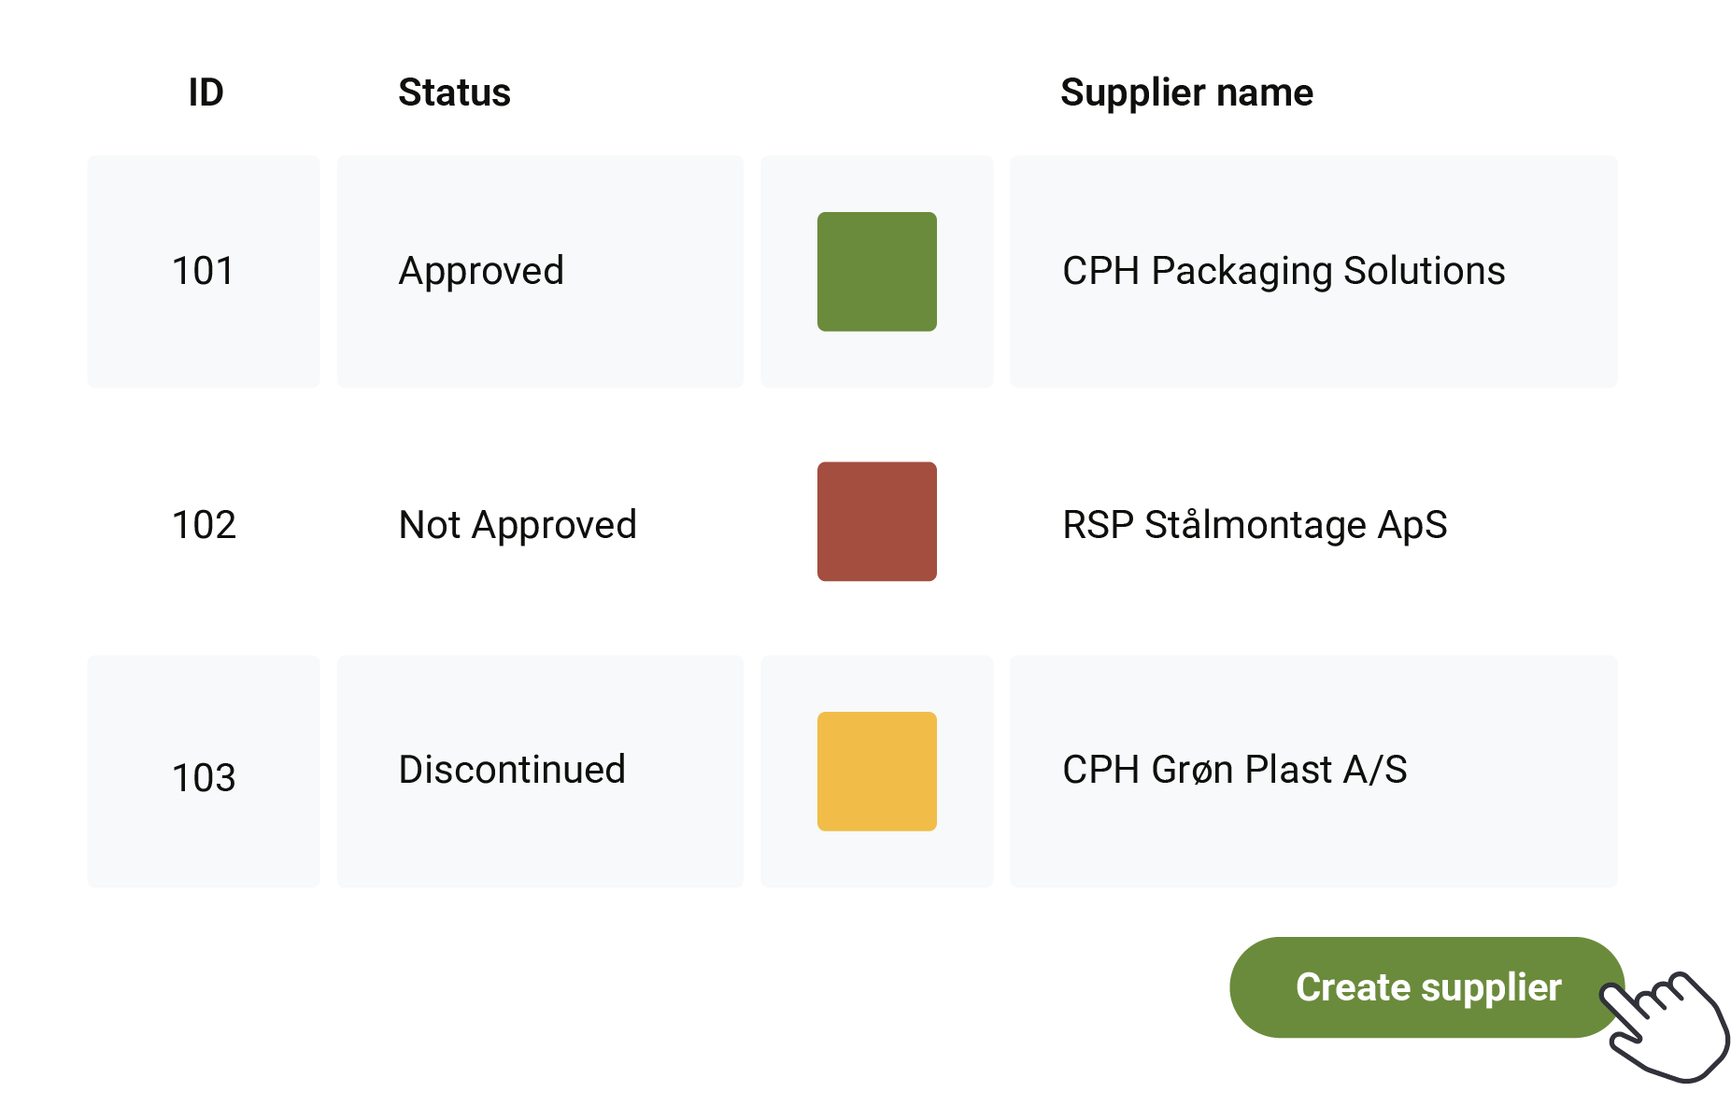Select the green Approved status swatch
The image size is (1731, 1106).
pyautogui.click(x=876, y=272)
